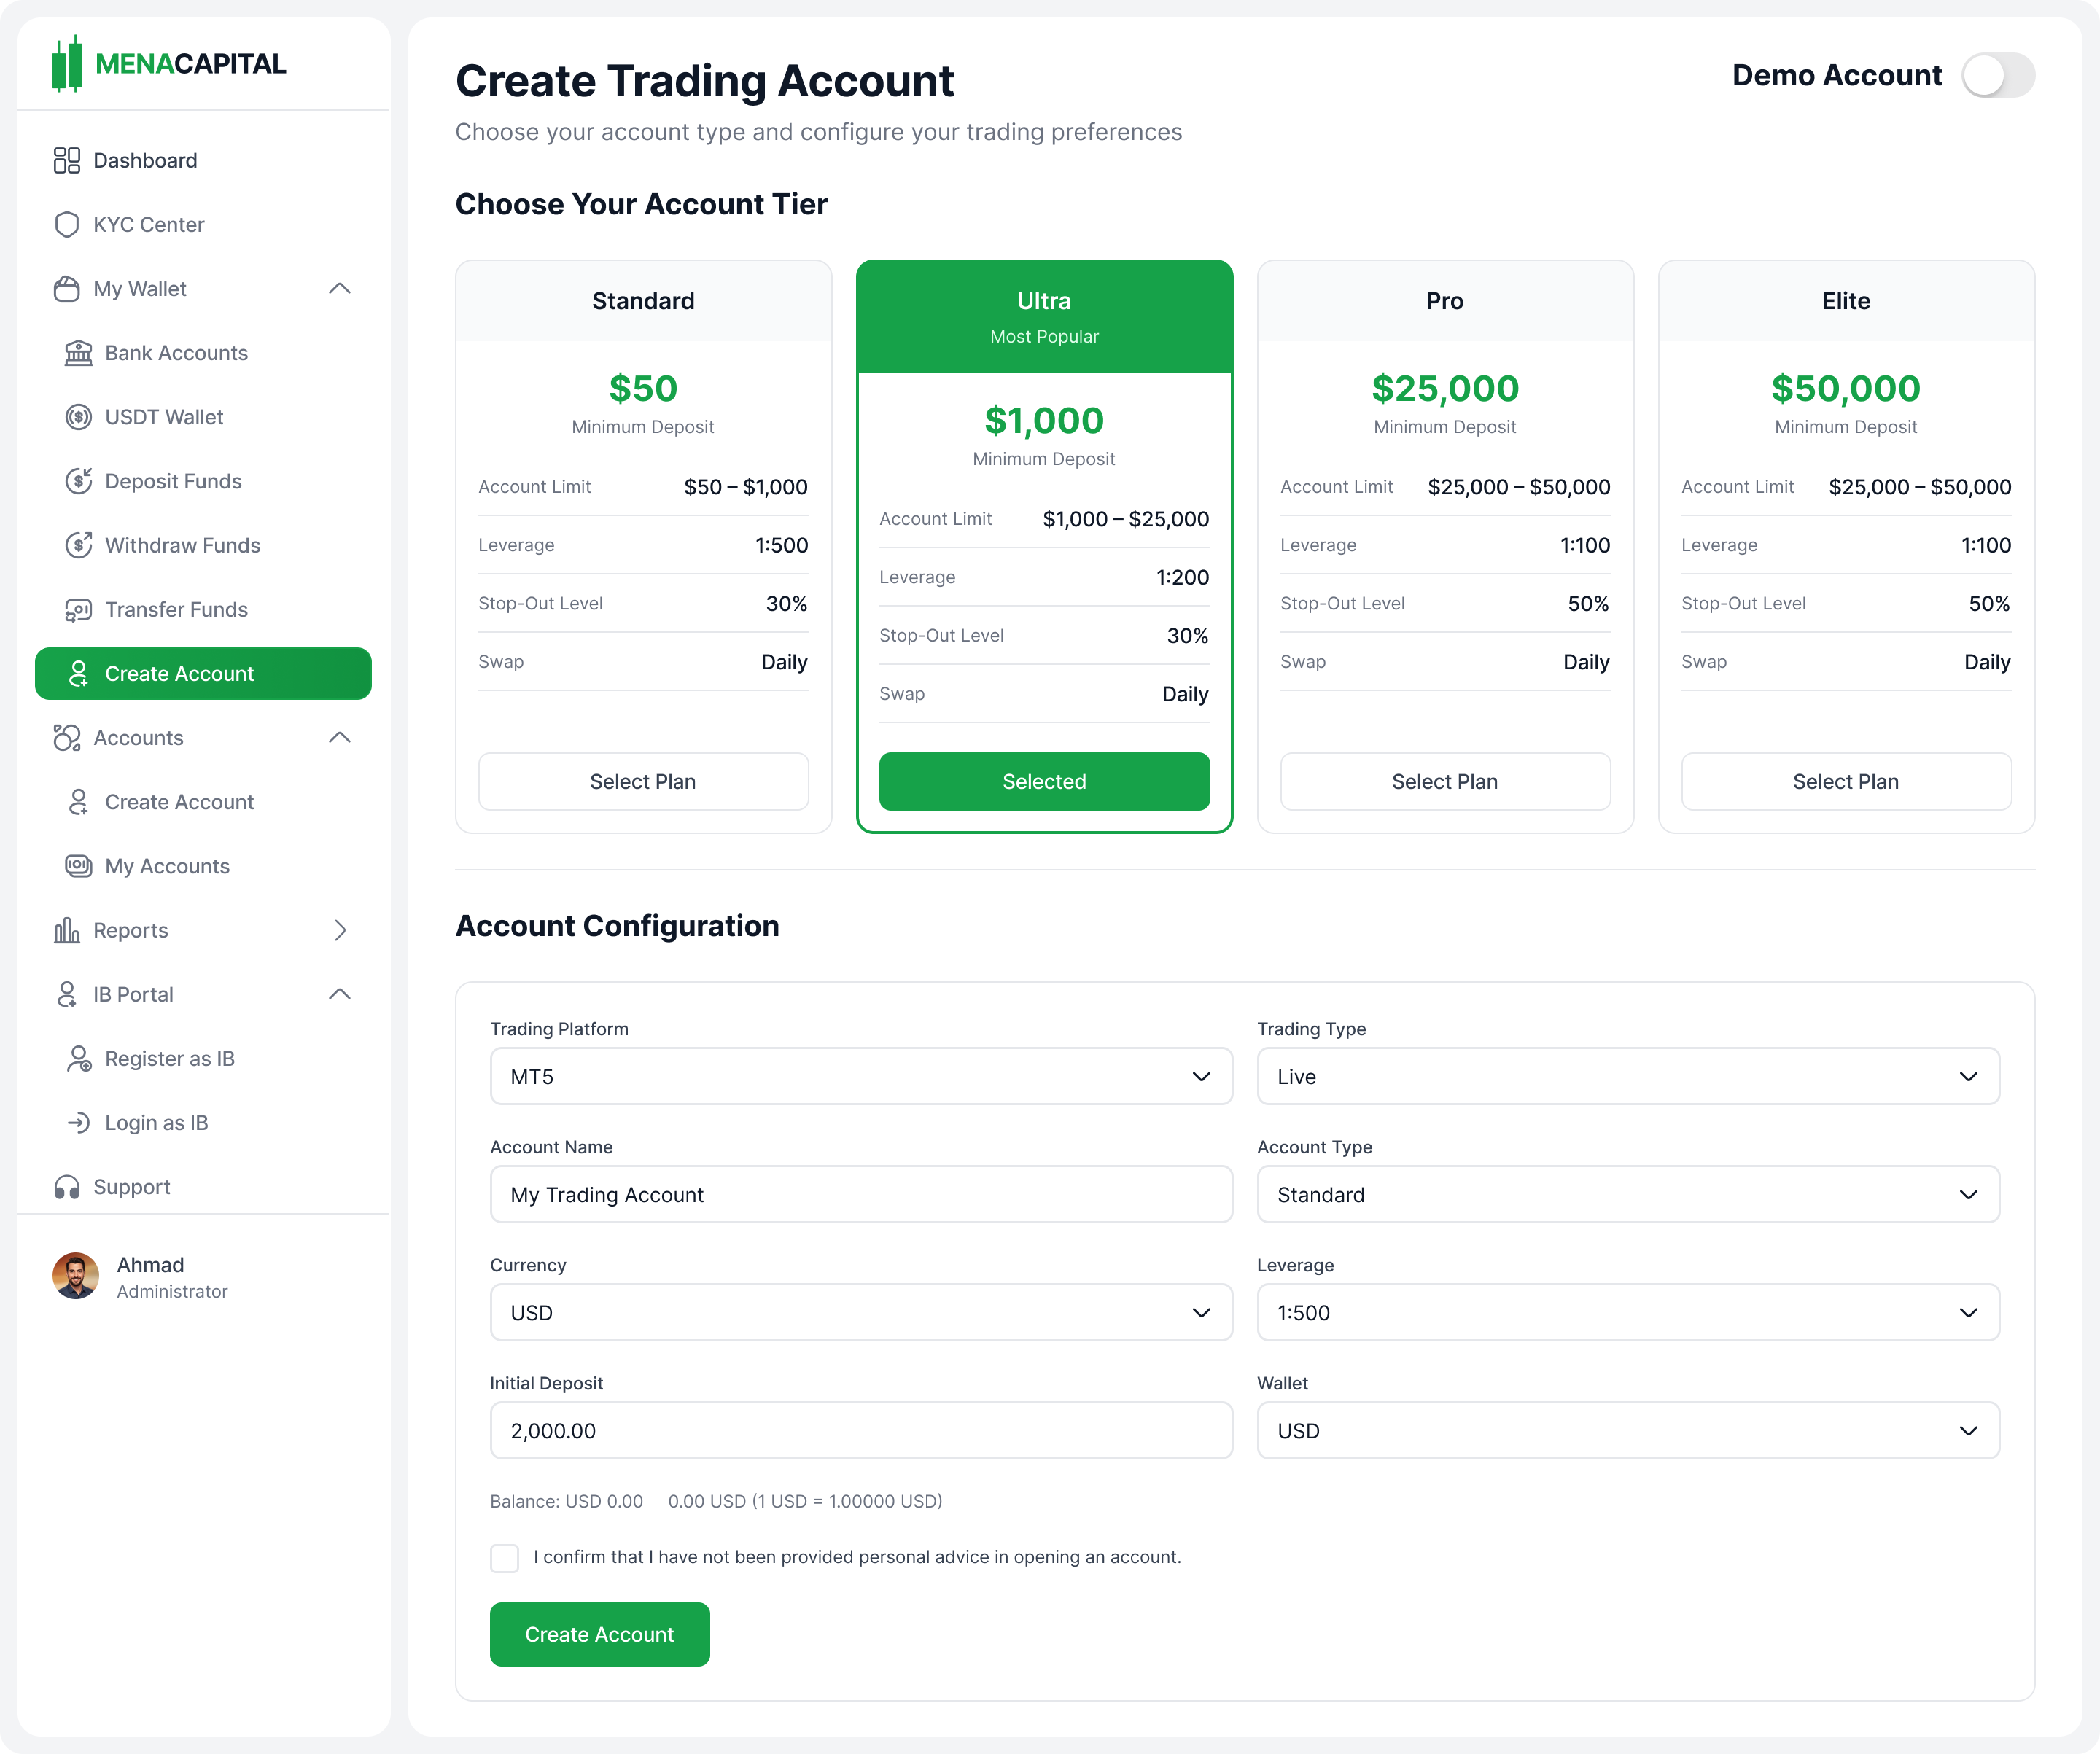Viewport: 2100px width, 1754px height.
Task: Open Support menu item
Action: tap(203, 1187)
